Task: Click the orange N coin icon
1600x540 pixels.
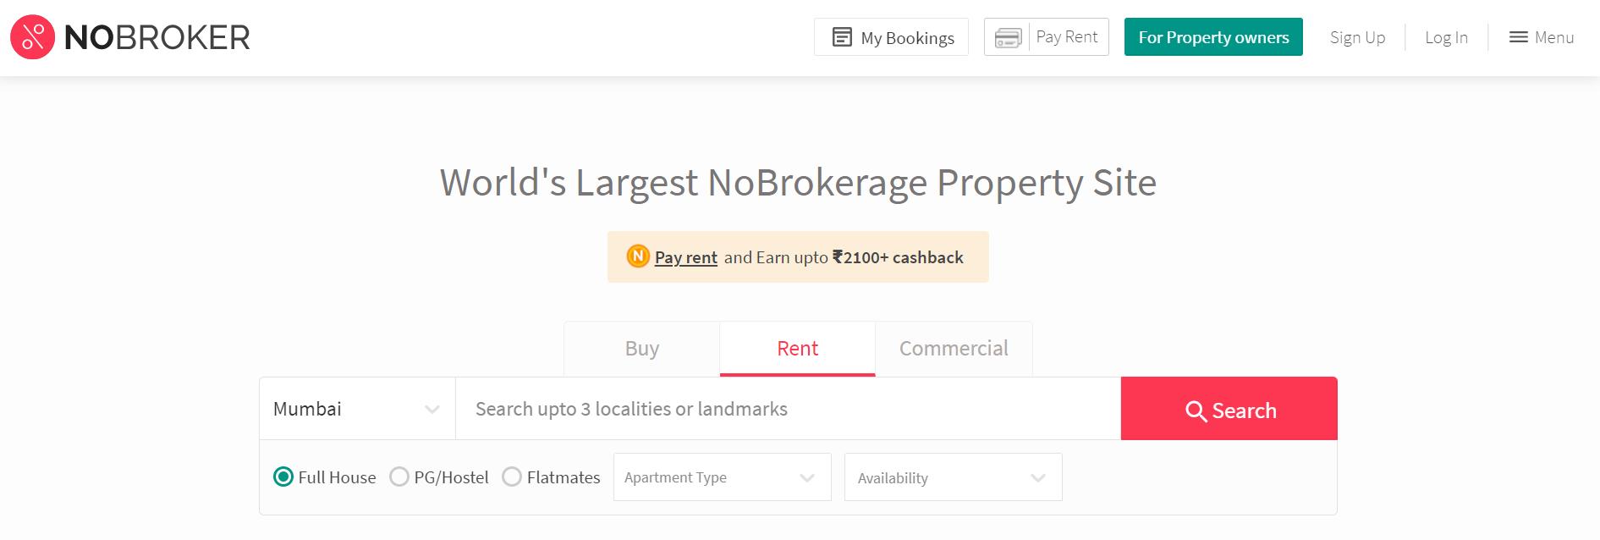Action: click(638, 256)
